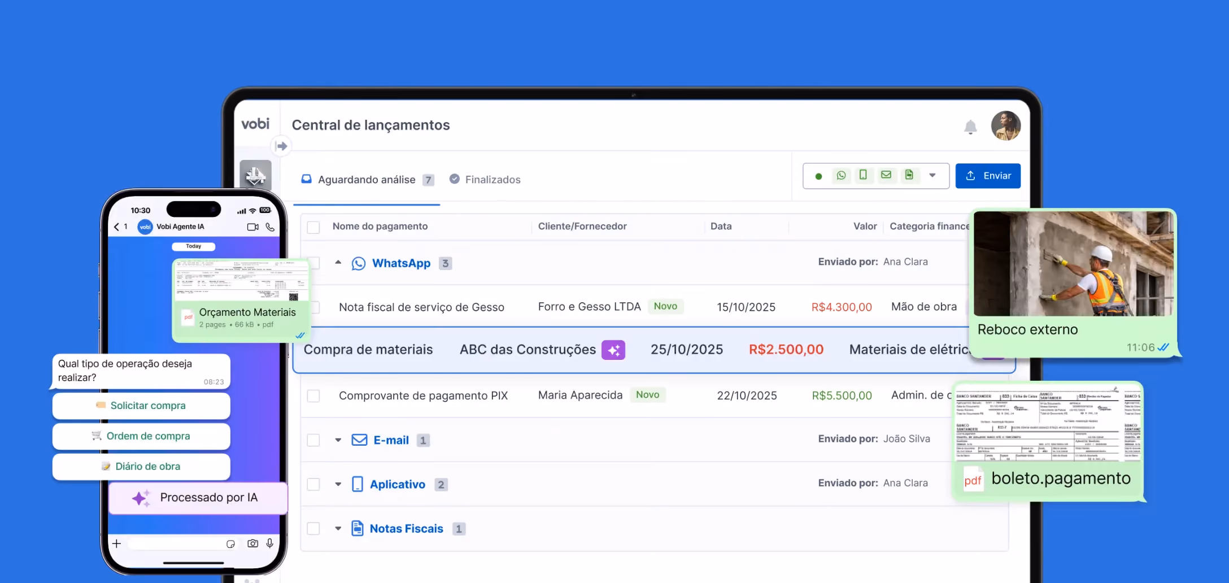
Task: Select the Comprovante de pagamento PIX row checkbox
Action: [313, 396]
